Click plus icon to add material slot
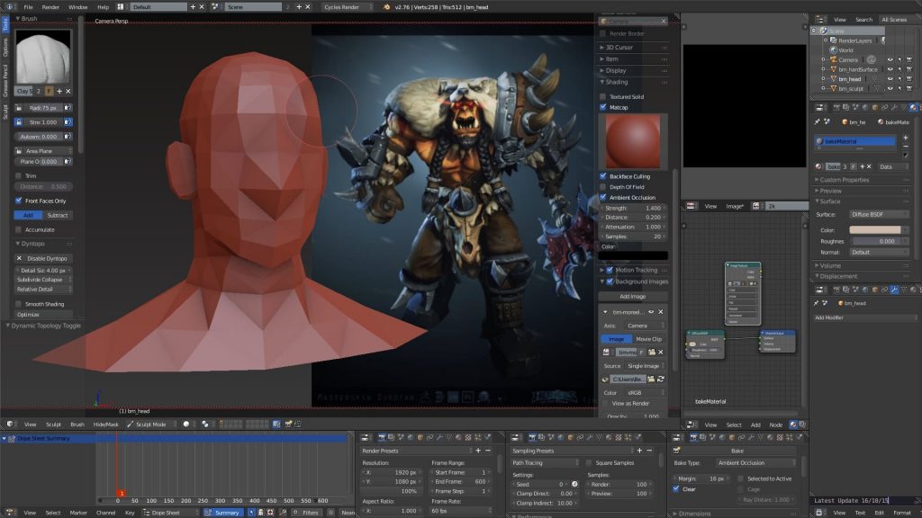Image resolution: width=922 pixels, height=518 pixels. (x=906, y=138)
